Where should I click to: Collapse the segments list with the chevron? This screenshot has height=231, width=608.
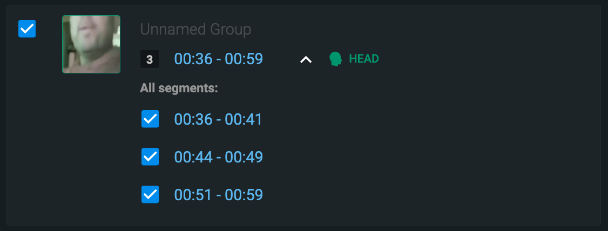coord(306,59)
